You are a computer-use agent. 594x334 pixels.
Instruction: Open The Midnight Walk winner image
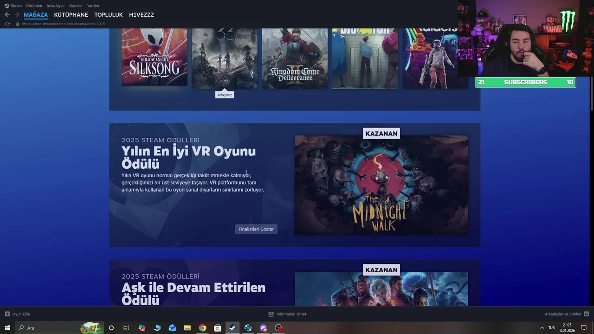click(x=381, y=185)
